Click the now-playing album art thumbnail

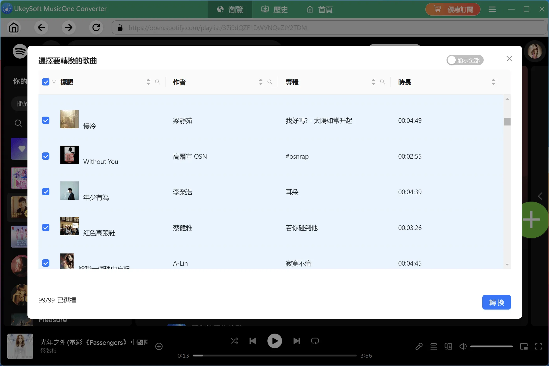pyautogui.click(x=20, y=346)
